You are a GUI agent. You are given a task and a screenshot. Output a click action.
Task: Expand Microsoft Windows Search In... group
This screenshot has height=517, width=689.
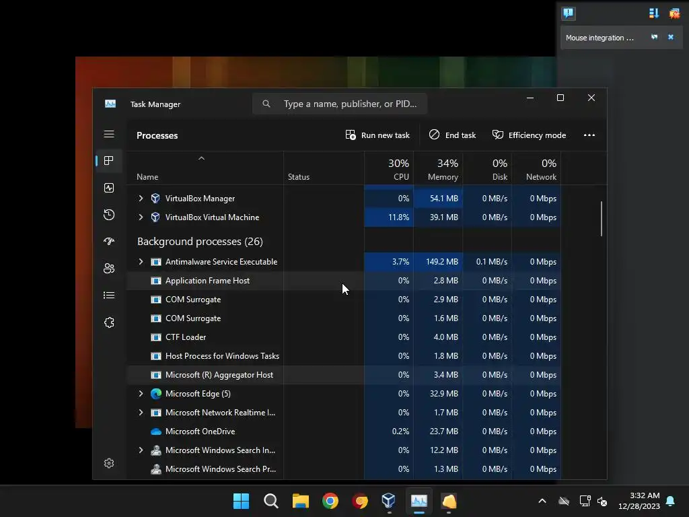point(141,450)
